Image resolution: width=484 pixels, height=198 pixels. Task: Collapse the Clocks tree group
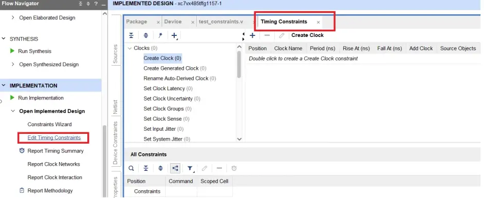(x=129, y=48)
